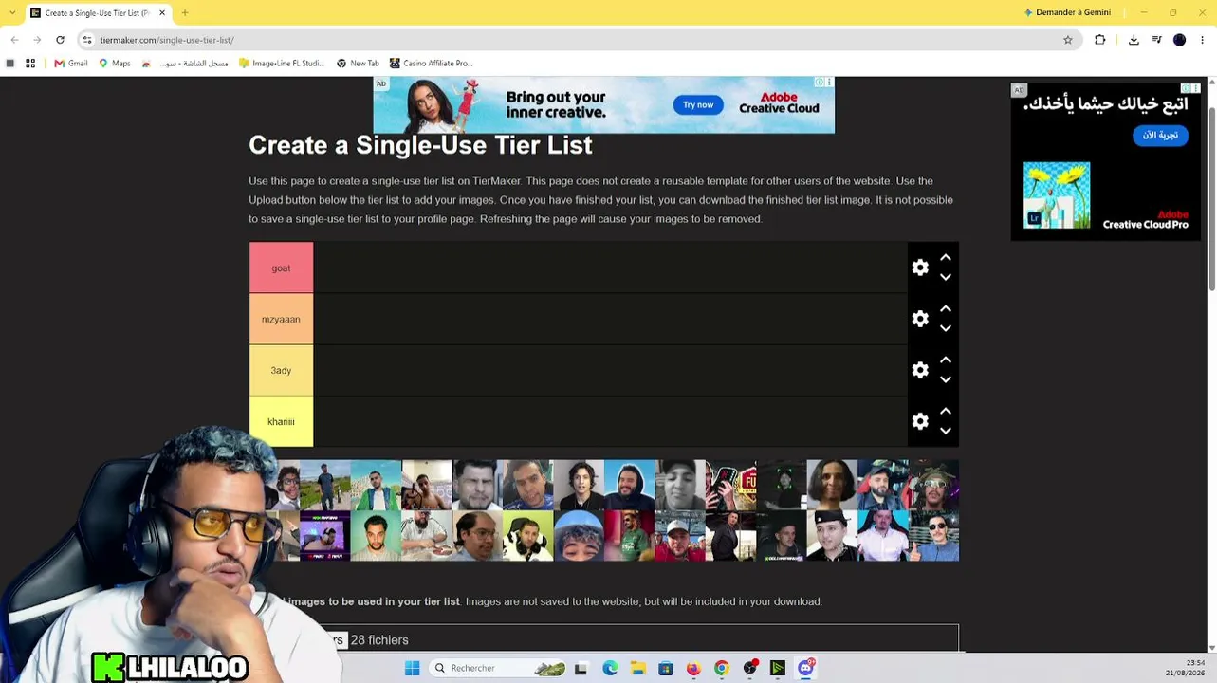Launch Microsoft Edge from the taskbar
The image size is (1217, 683).
point(610,668)
